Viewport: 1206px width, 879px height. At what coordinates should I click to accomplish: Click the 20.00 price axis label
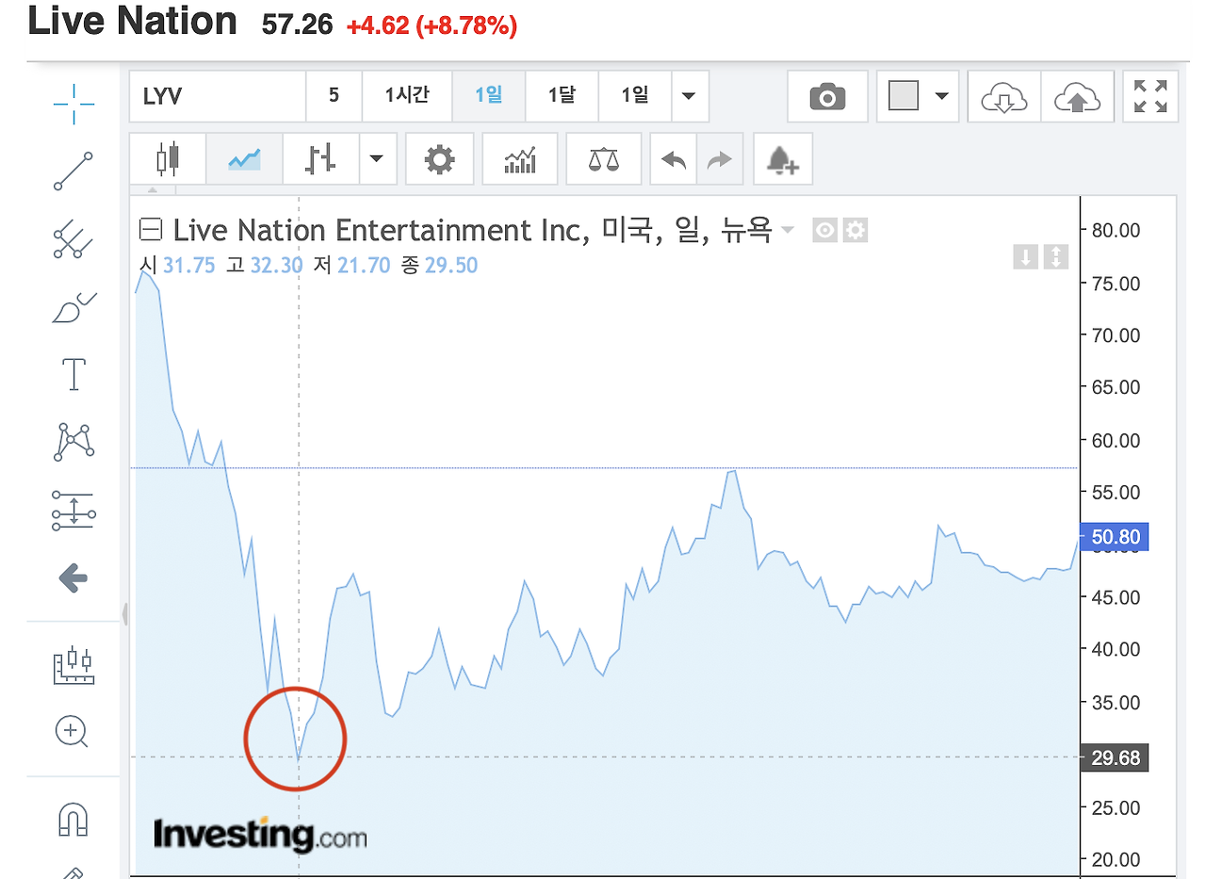pos(1115,859)
